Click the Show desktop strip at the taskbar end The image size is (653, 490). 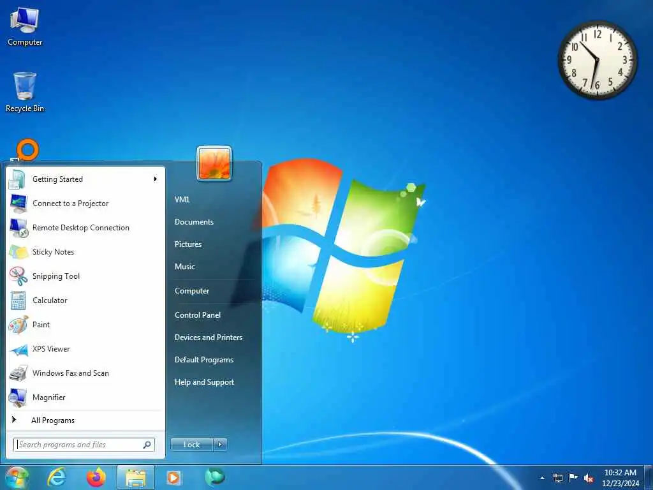pos(648,478)
